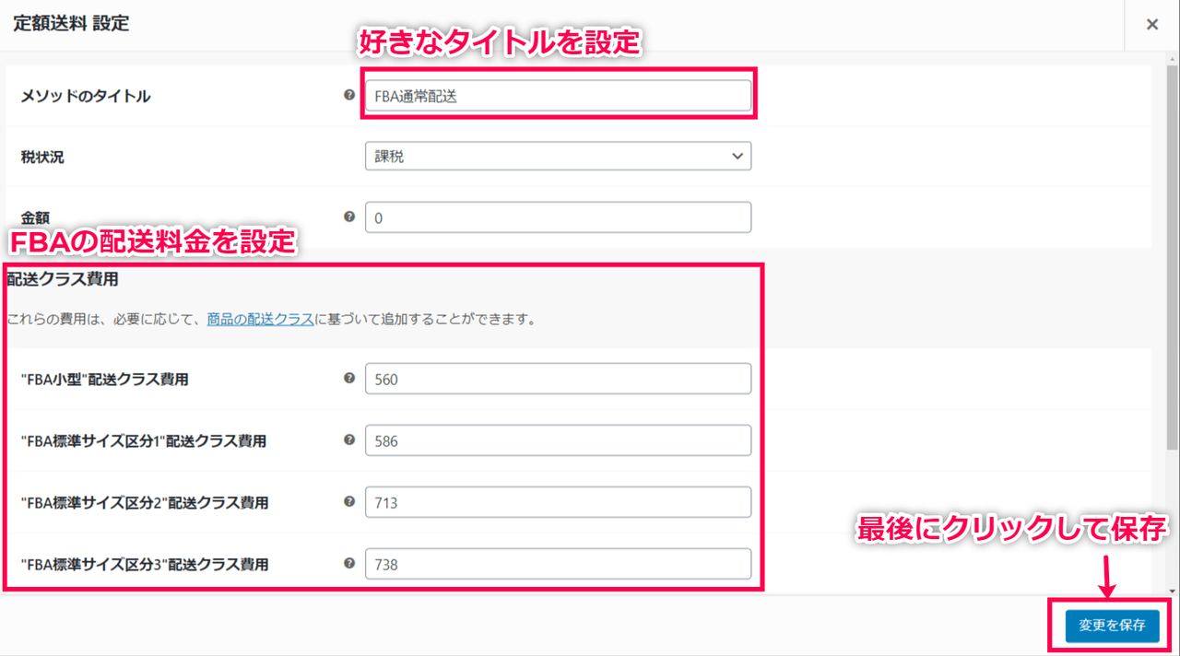Viewport: 1180px width, 656px height.
Task: Click the FBA小型 cost field showing 560
Action: coord(558,379)
